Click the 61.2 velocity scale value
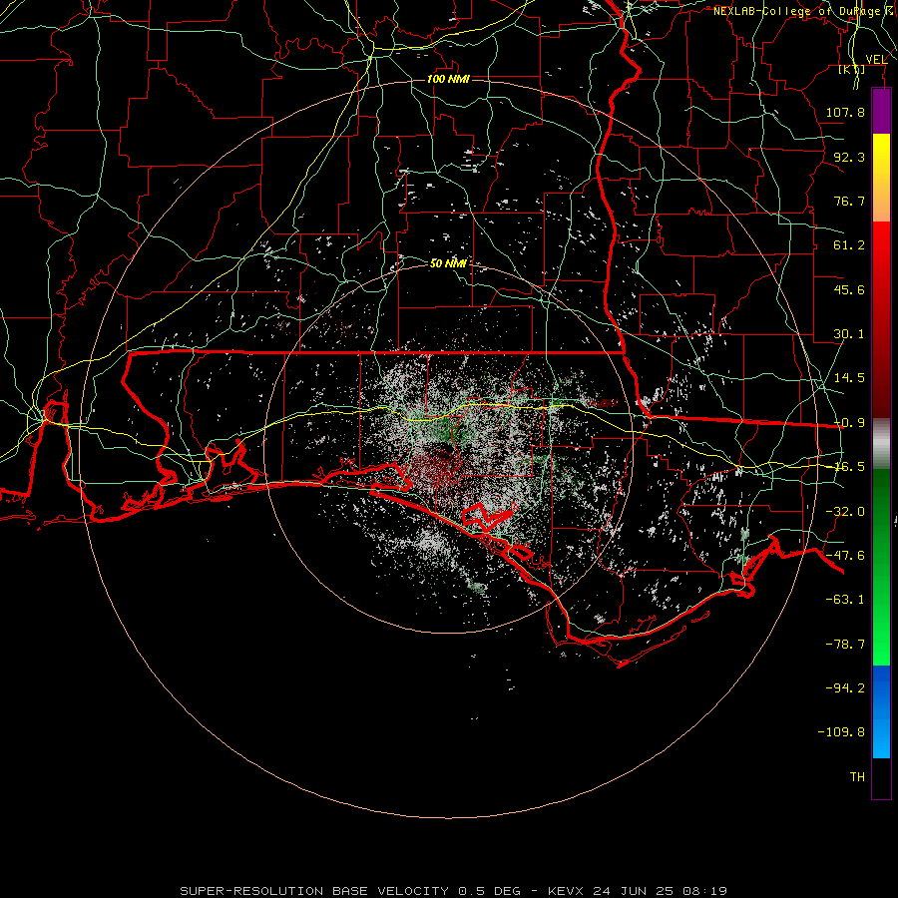Viewport: 898px width, 898px height. (x=849, y=245)
